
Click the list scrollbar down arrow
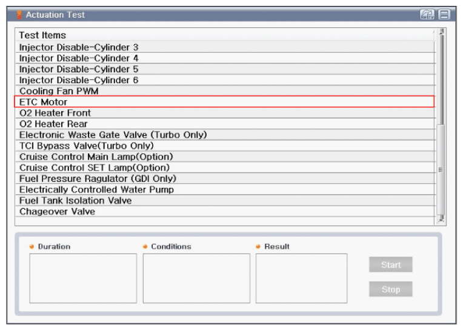[441, 220]
